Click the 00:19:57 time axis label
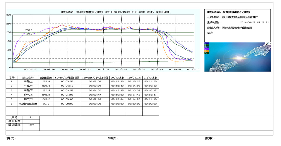Image resolution: width=281 pixels, height=146 pixels. tap(175, 69)
